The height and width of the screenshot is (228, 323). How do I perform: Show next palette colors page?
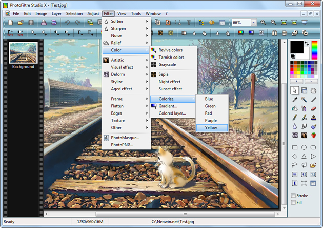[311, 81]
